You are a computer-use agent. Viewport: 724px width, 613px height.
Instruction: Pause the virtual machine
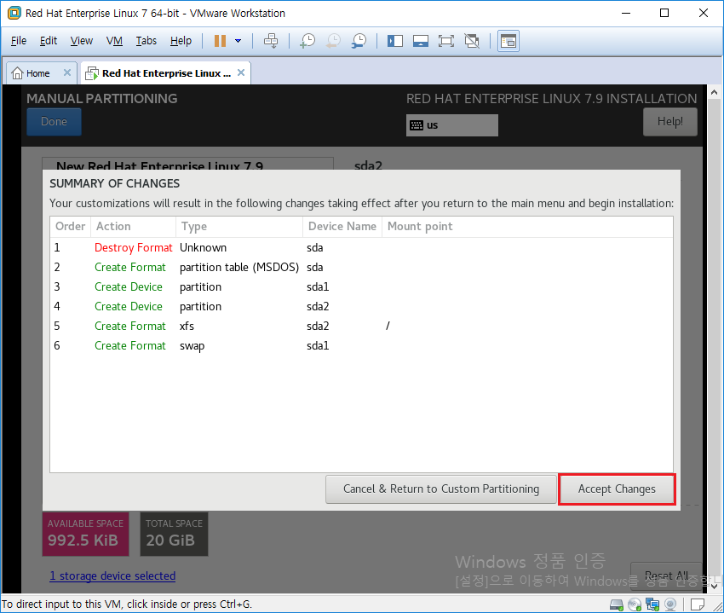pyautogui.click(x=220, y=41)
